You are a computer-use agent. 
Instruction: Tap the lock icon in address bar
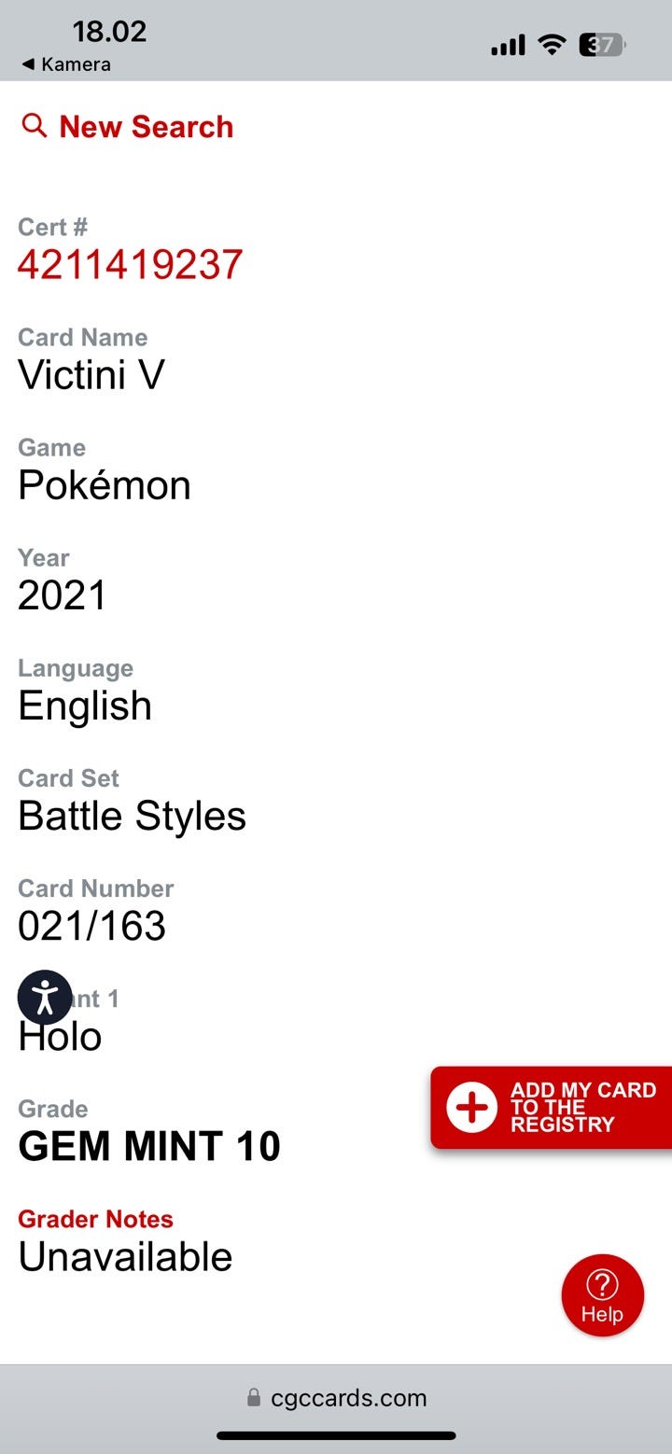[x=254, y=1398]
